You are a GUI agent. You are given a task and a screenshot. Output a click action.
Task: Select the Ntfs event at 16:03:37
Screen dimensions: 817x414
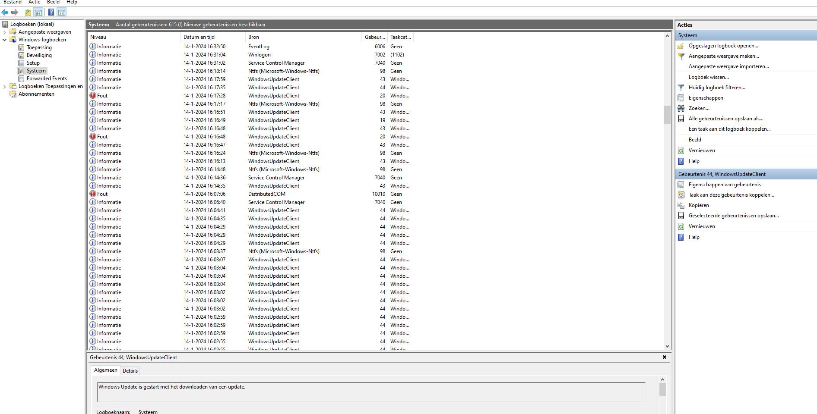[x=250, y=251]
